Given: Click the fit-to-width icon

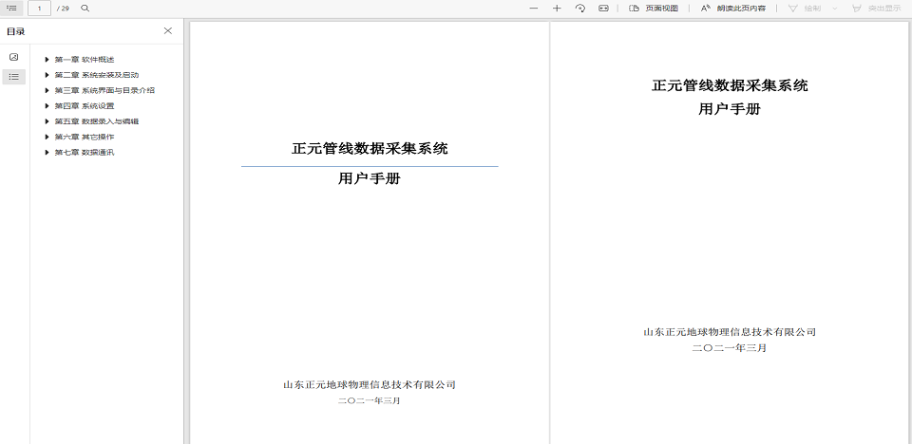Looking at the screenshot, I should click(x=603, y=8).
